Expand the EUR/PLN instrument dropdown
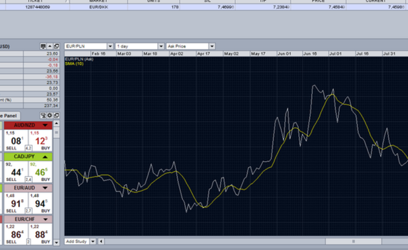 pyautogui.click(x=110, y=46)
